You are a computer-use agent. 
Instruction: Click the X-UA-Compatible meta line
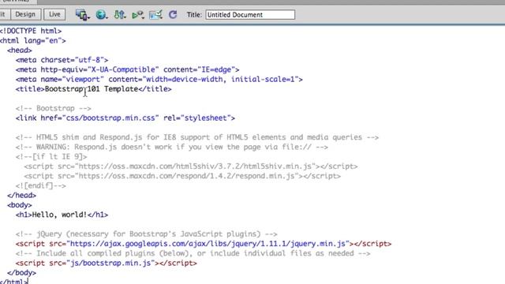[127, 69]
